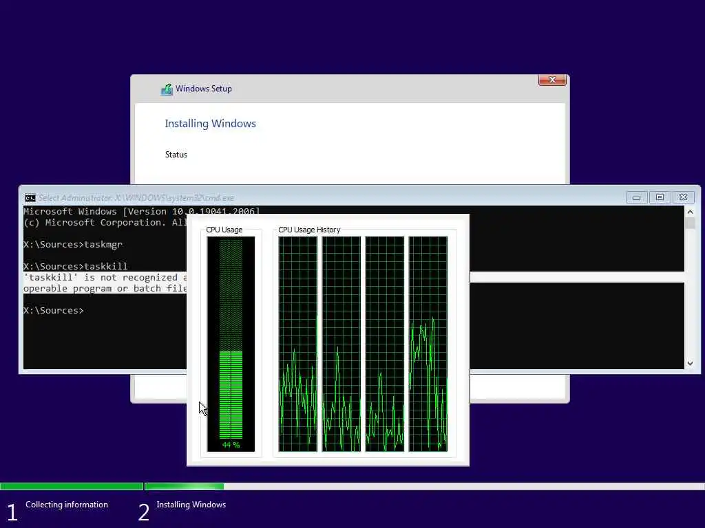Click the cmd scrollbar down arrow
This screenshot has height=528, width=705.
(x=690, y=363)
